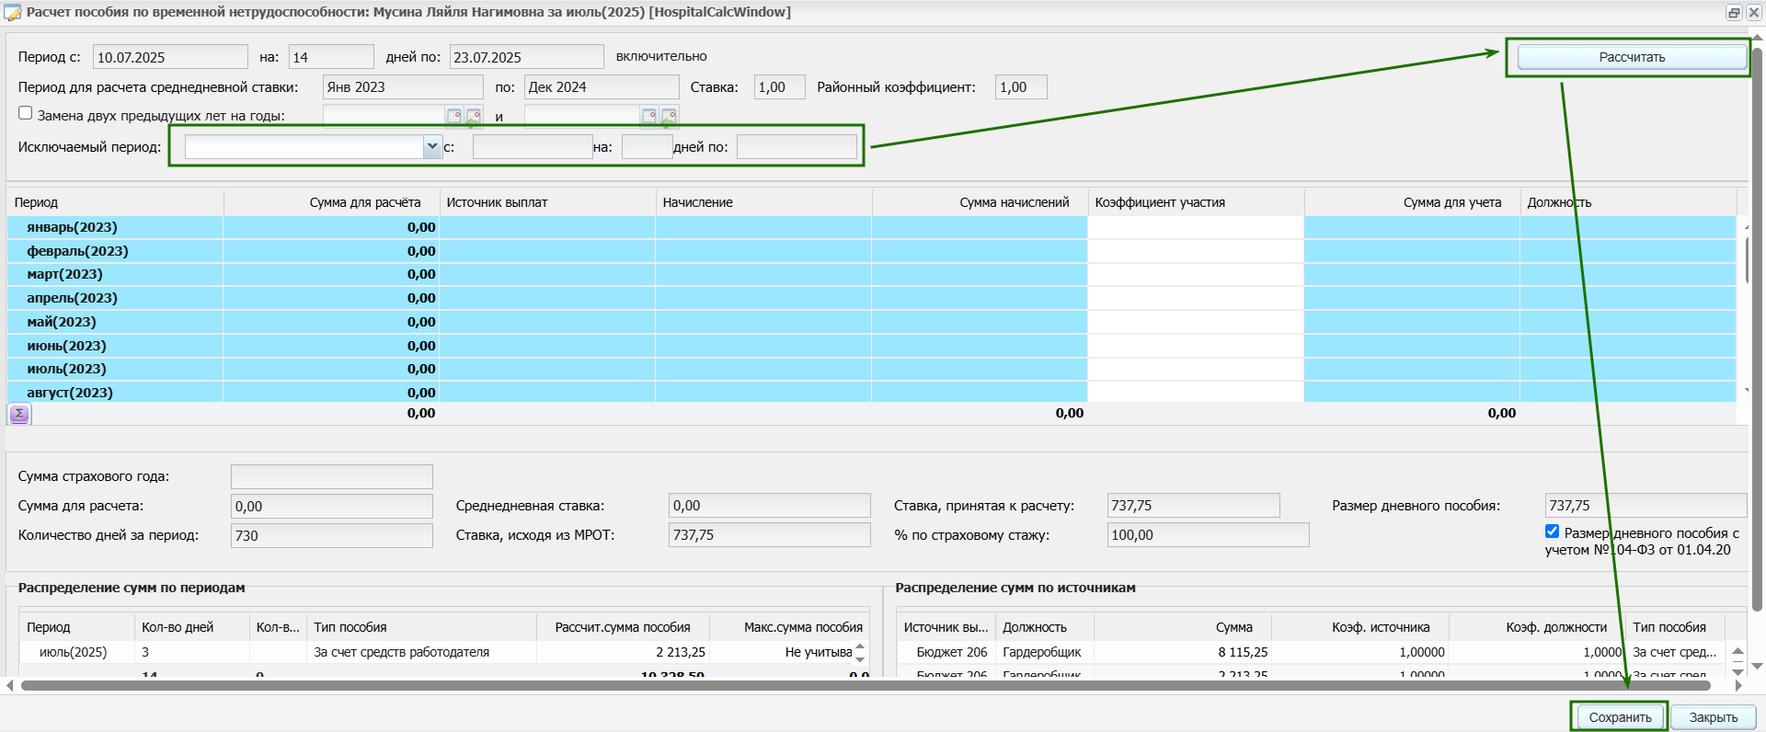Click the 'Янв 2023' period start field

403,87
